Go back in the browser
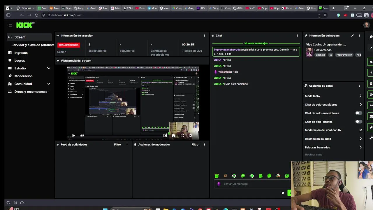373x210 pixels. pyautogui.click(x=22, y=15)
